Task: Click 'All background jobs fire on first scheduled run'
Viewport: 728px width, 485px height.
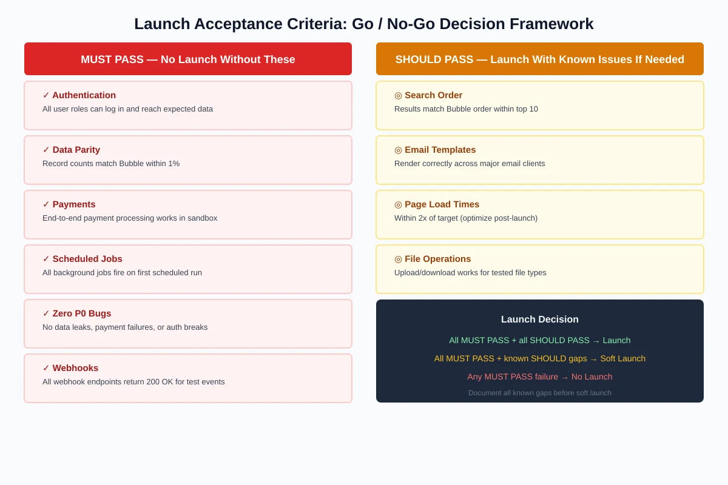Action: (122, 273)
